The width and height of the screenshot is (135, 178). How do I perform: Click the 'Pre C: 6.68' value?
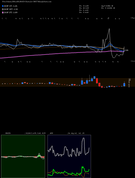coord(84,12)
